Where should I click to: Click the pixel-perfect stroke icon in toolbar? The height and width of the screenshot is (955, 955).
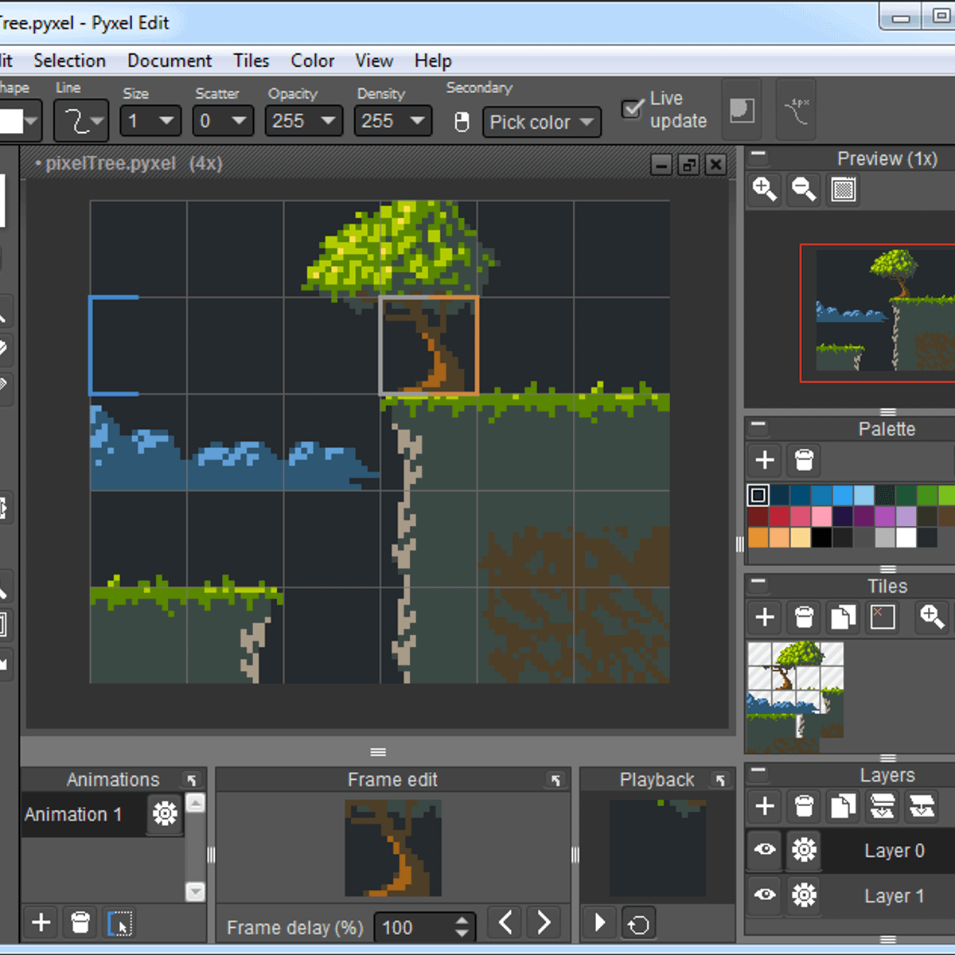click(796, 110)
